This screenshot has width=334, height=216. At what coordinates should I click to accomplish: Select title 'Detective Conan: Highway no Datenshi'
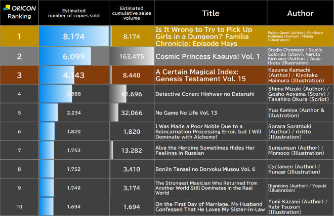point(205,94)
